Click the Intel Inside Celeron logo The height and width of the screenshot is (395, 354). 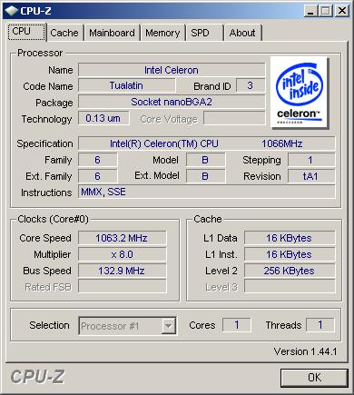pyautogui.click(x=300, y=93)
